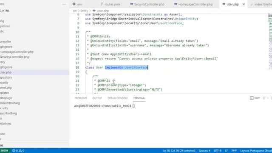The image size is (272, 153).
Task: Click the @ORM\GeneratedValue annotation line
Action: [x=130, y=90]
